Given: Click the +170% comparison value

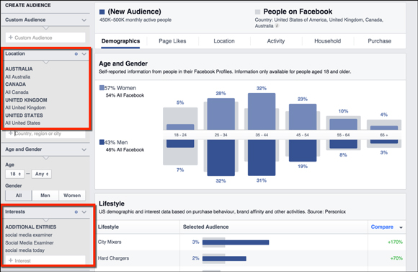Looking at the screenshot, I should (x=395, y=242).
